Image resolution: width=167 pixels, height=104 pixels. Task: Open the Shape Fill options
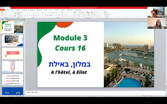tap(98, 12)
